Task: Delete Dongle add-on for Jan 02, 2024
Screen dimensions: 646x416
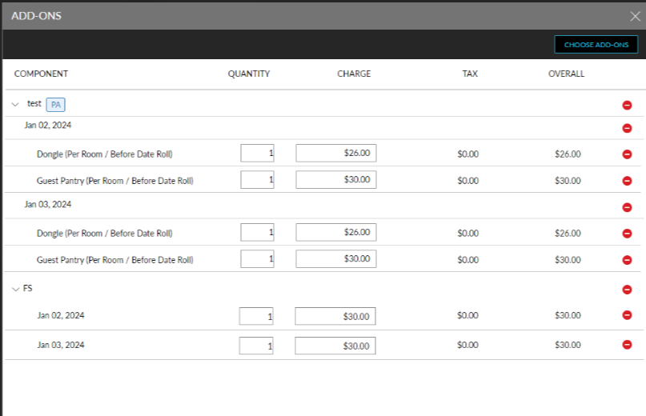Action: pos(627,154)
